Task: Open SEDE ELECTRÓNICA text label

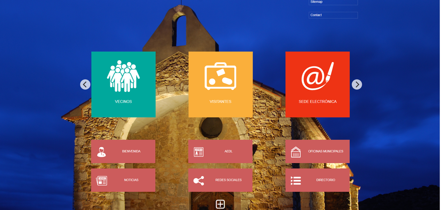Action: point(318,102)
